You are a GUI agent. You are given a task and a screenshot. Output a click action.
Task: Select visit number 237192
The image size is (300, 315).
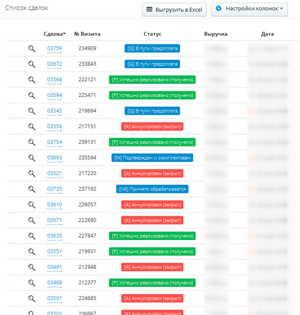(87, 189)
